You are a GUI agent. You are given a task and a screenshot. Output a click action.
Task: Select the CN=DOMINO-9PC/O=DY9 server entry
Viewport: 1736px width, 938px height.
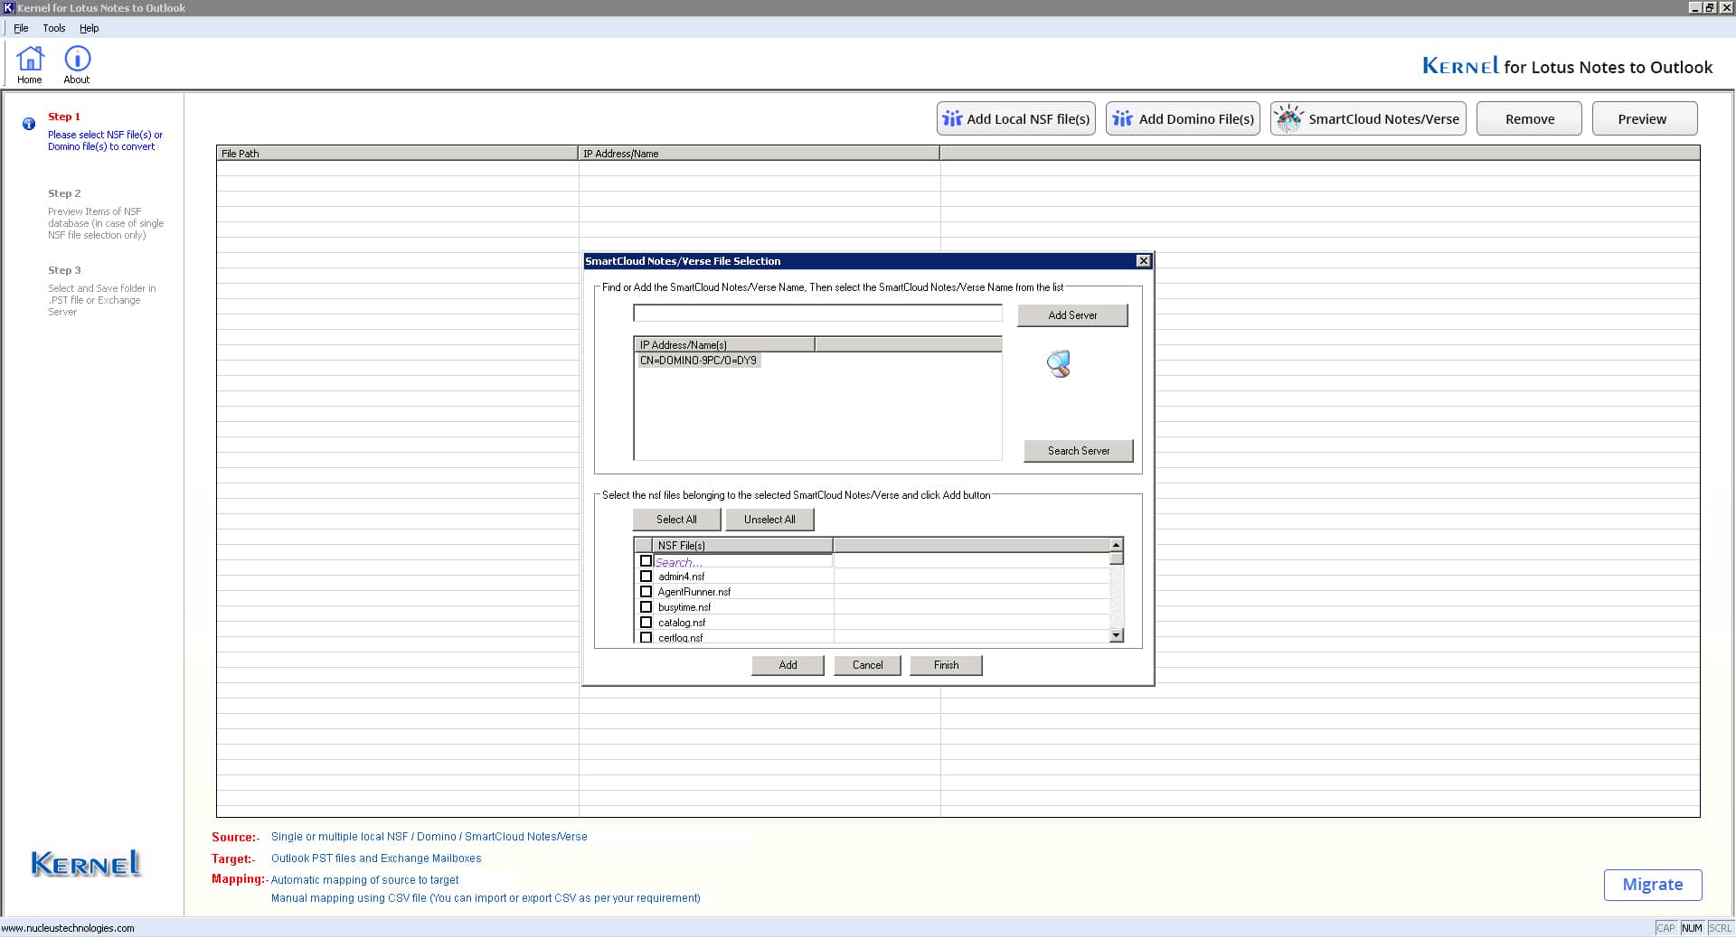click(x=698, y=361)
